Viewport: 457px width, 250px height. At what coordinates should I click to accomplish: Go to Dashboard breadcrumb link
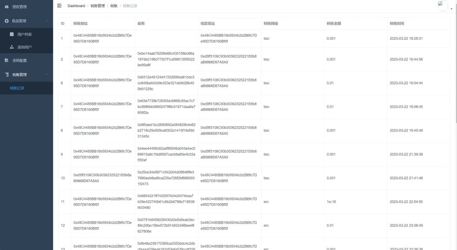click(x=76, y=6)
